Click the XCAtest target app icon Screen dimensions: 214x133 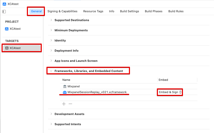point(7,48)
